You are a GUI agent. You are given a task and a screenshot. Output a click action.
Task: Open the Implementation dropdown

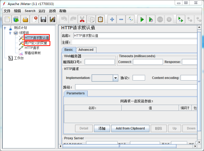click(115, 78)
